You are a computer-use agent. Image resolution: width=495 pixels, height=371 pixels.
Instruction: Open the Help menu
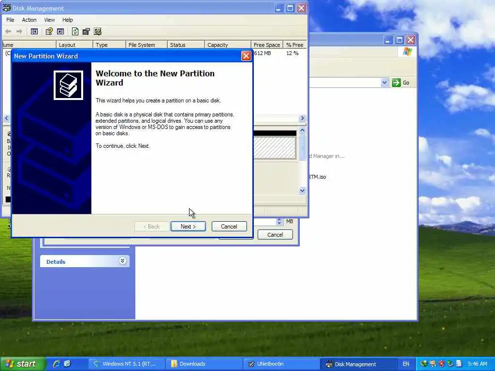pos(67,20)
